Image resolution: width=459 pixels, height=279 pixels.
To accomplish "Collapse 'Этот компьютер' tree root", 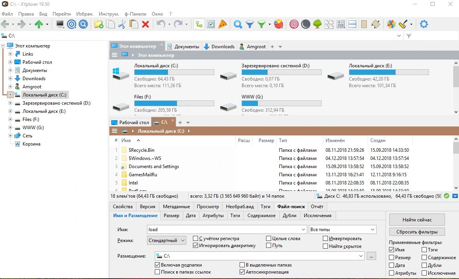I will pyautogui.click(x=3, y=46).
